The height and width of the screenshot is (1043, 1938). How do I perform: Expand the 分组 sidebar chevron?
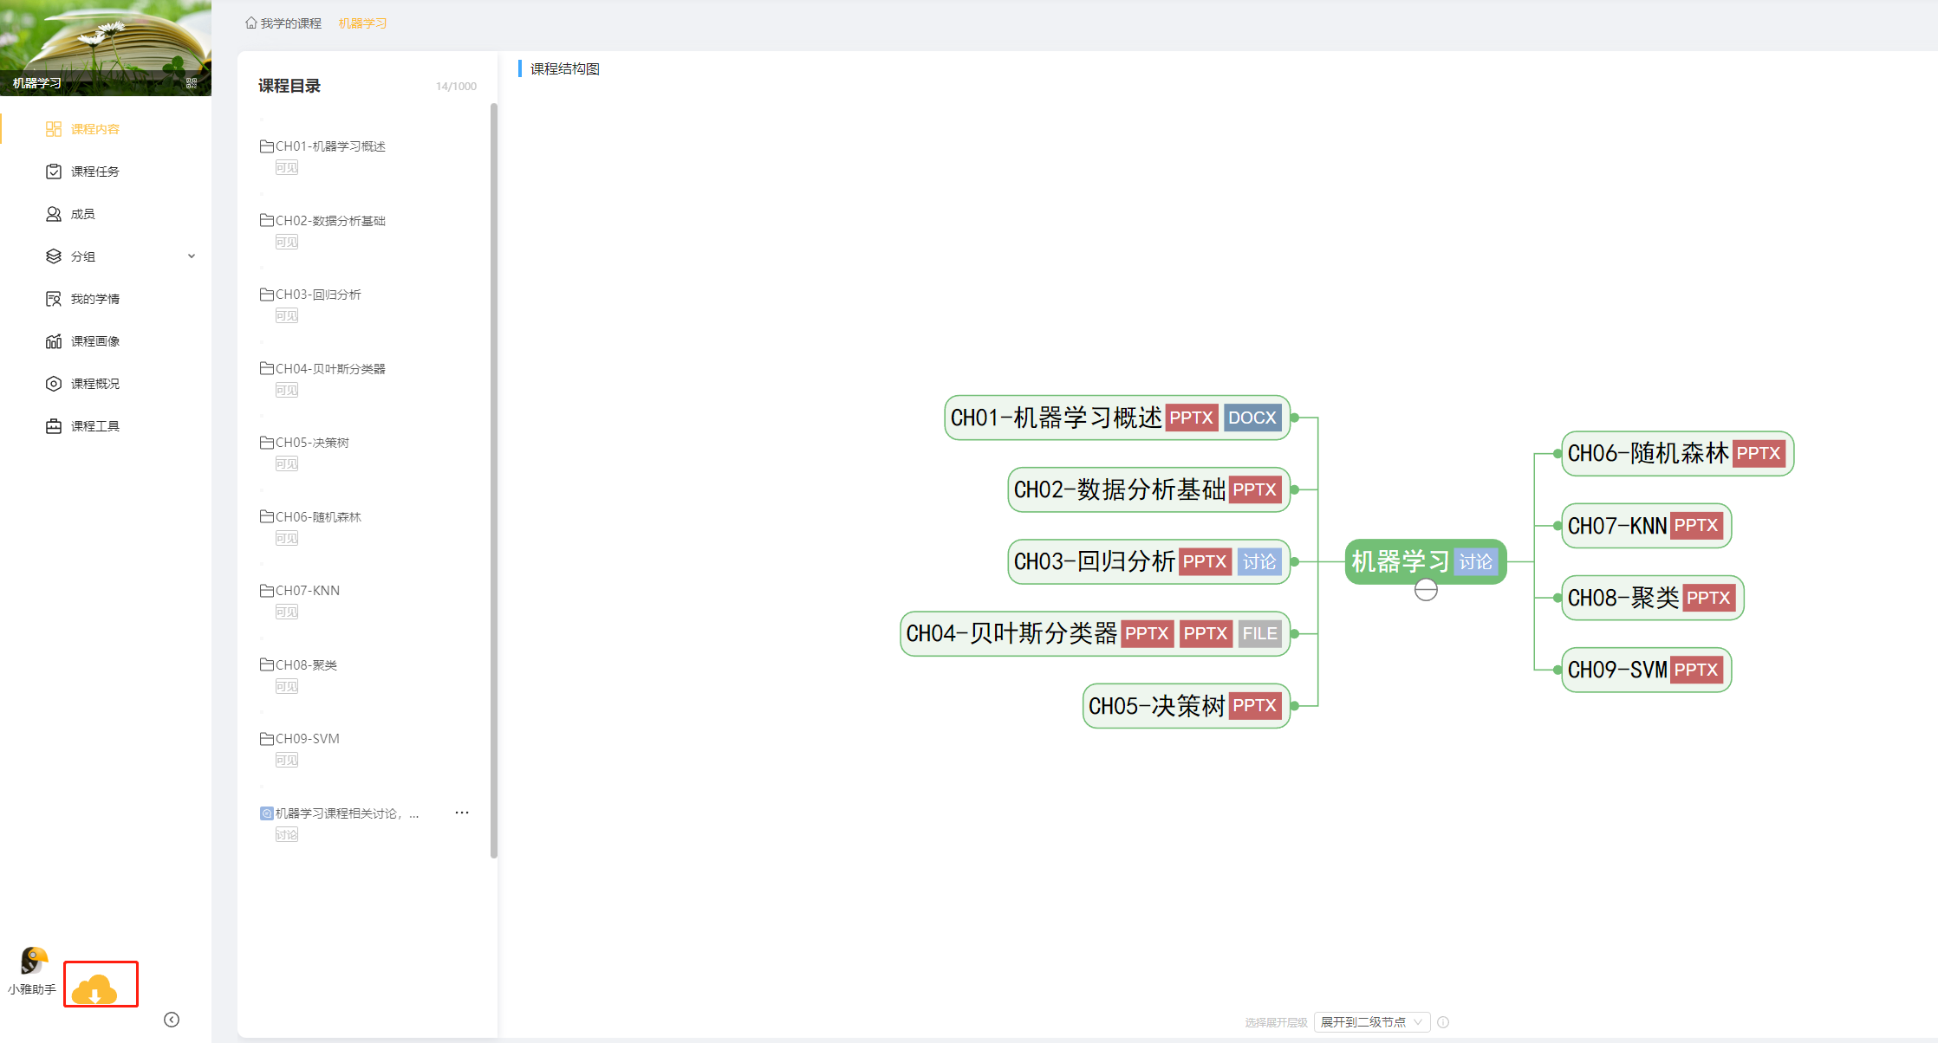192,256
